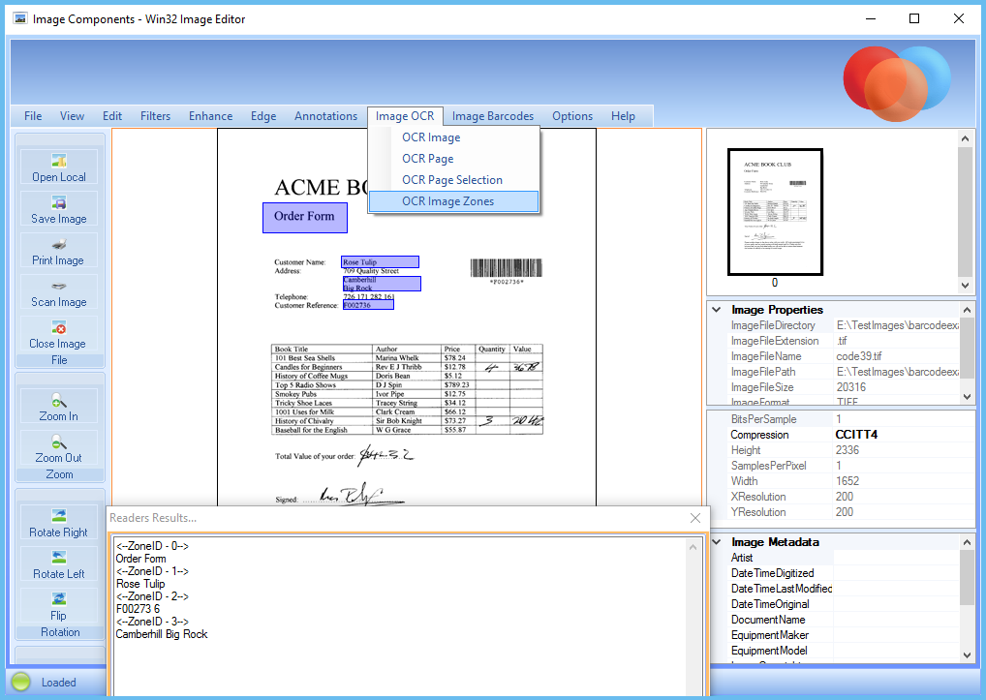Click the Width 1652 property row
Image resolution: width=986 pixels, height=700 pixels.
point(850,481)
